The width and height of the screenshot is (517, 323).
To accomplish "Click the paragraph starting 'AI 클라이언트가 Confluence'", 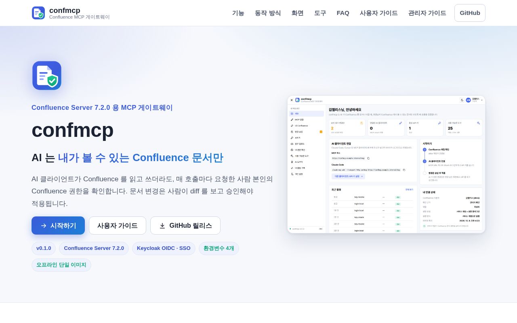I will click(x=153, y=191).
